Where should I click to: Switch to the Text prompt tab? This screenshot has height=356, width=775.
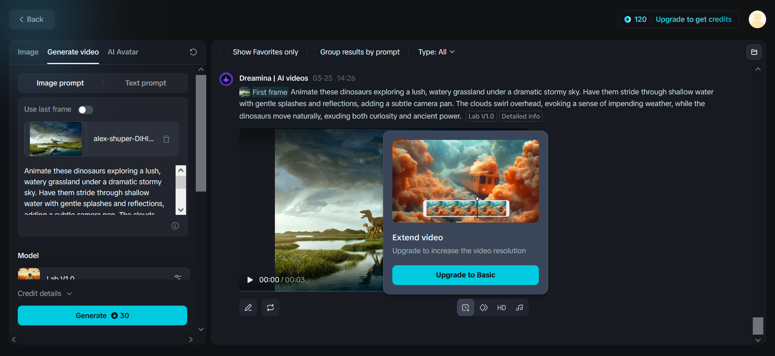click(x=146, y=83)
